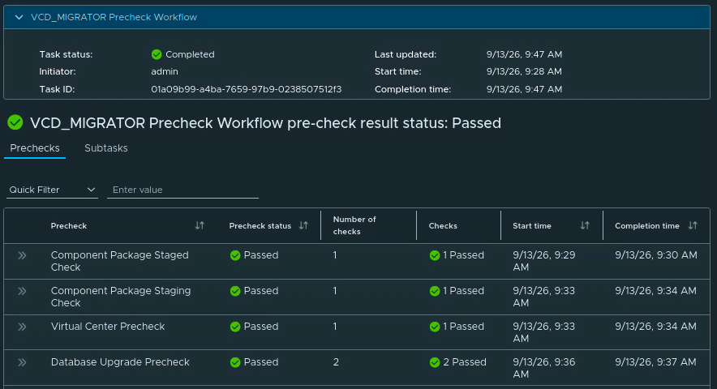Click the number of checks value 2
The width and height of the screenshot is (717, 389).
[x=336, y=362]
